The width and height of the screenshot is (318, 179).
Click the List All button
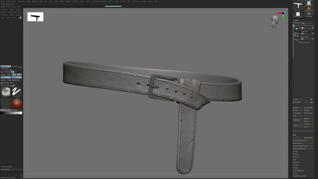coord(298,99)
